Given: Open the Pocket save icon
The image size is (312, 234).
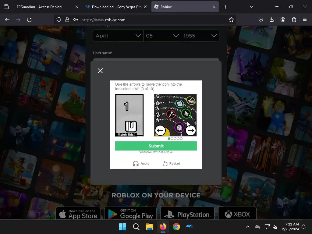Looking at the screenshot, I should (261, 19).
